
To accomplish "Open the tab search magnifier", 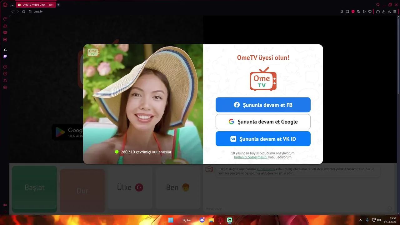I will click(x=378, y=5).
